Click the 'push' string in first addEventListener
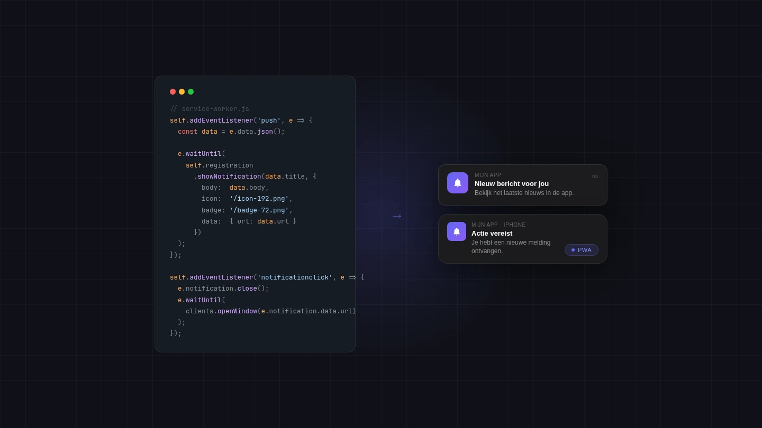 pos(269,120)
